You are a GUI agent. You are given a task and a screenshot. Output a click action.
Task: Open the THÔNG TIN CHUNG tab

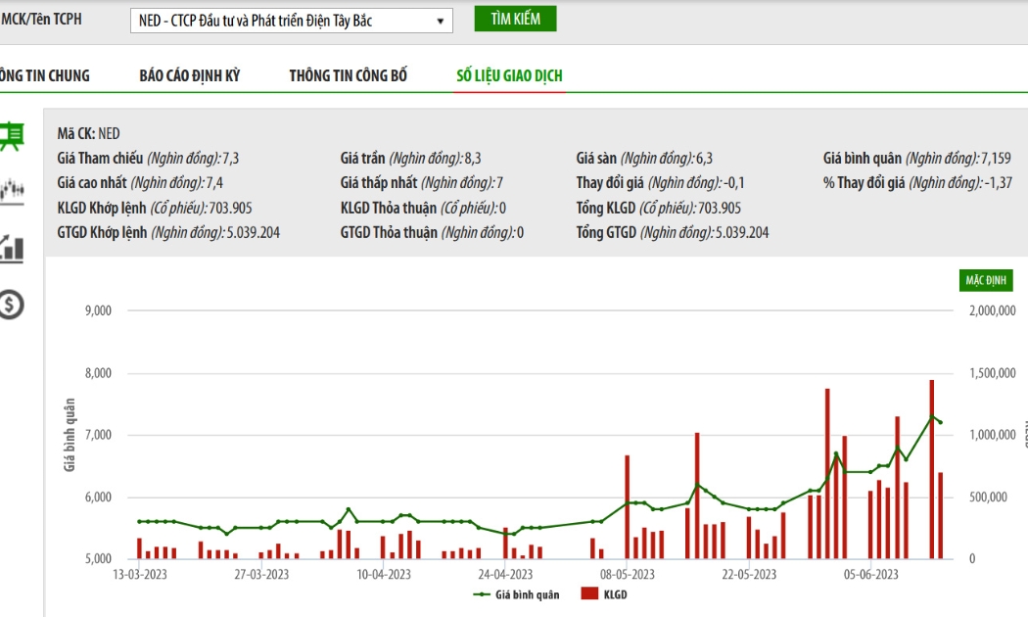tap(44, 75)
